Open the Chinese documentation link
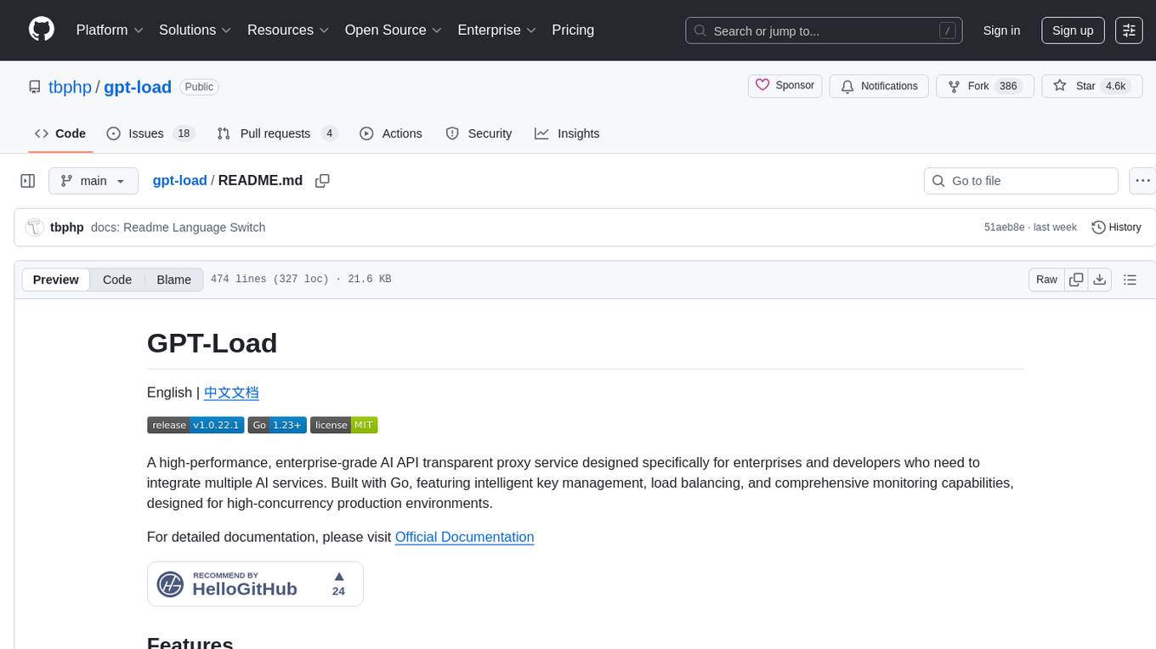Screen dimensions: 1156x649 [x=231, y=392]
